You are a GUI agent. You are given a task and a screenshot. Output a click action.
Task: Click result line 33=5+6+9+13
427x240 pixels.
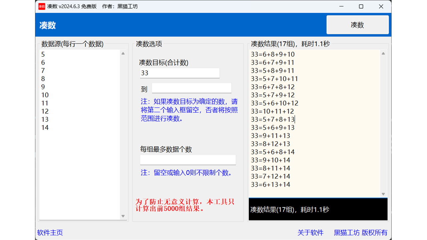[273, 128]
